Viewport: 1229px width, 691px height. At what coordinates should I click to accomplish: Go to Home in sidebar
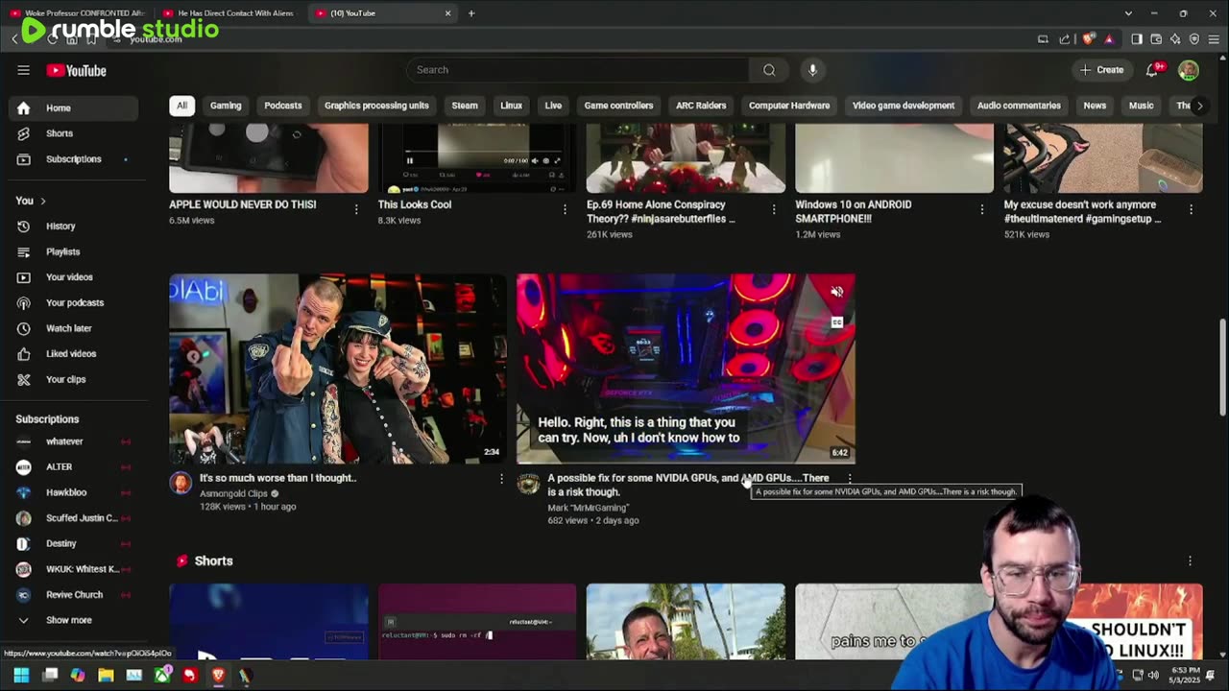pyautogui.click(x=74, y=108)
